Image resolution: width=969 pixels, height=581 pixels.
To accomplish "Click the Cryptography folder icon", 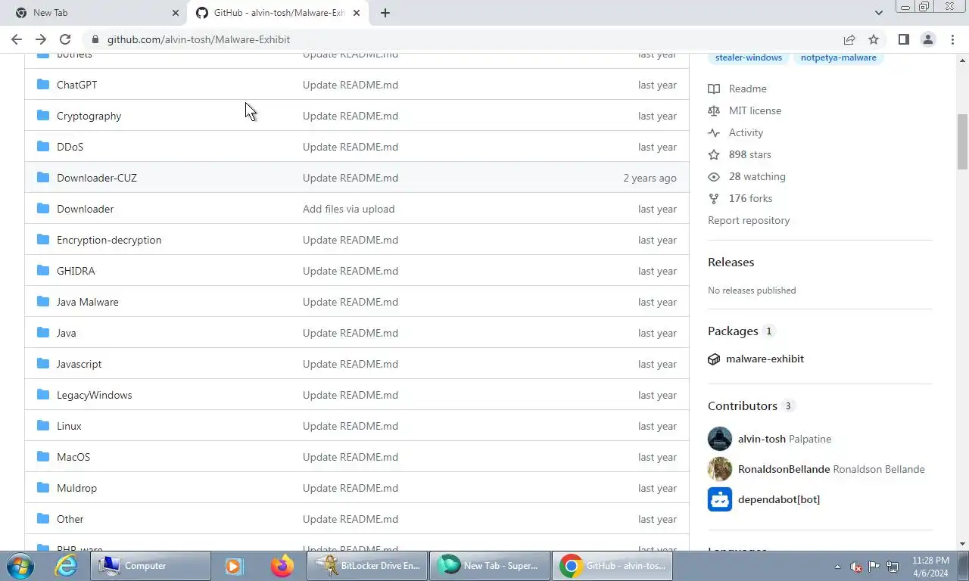I will click(43, 116).
